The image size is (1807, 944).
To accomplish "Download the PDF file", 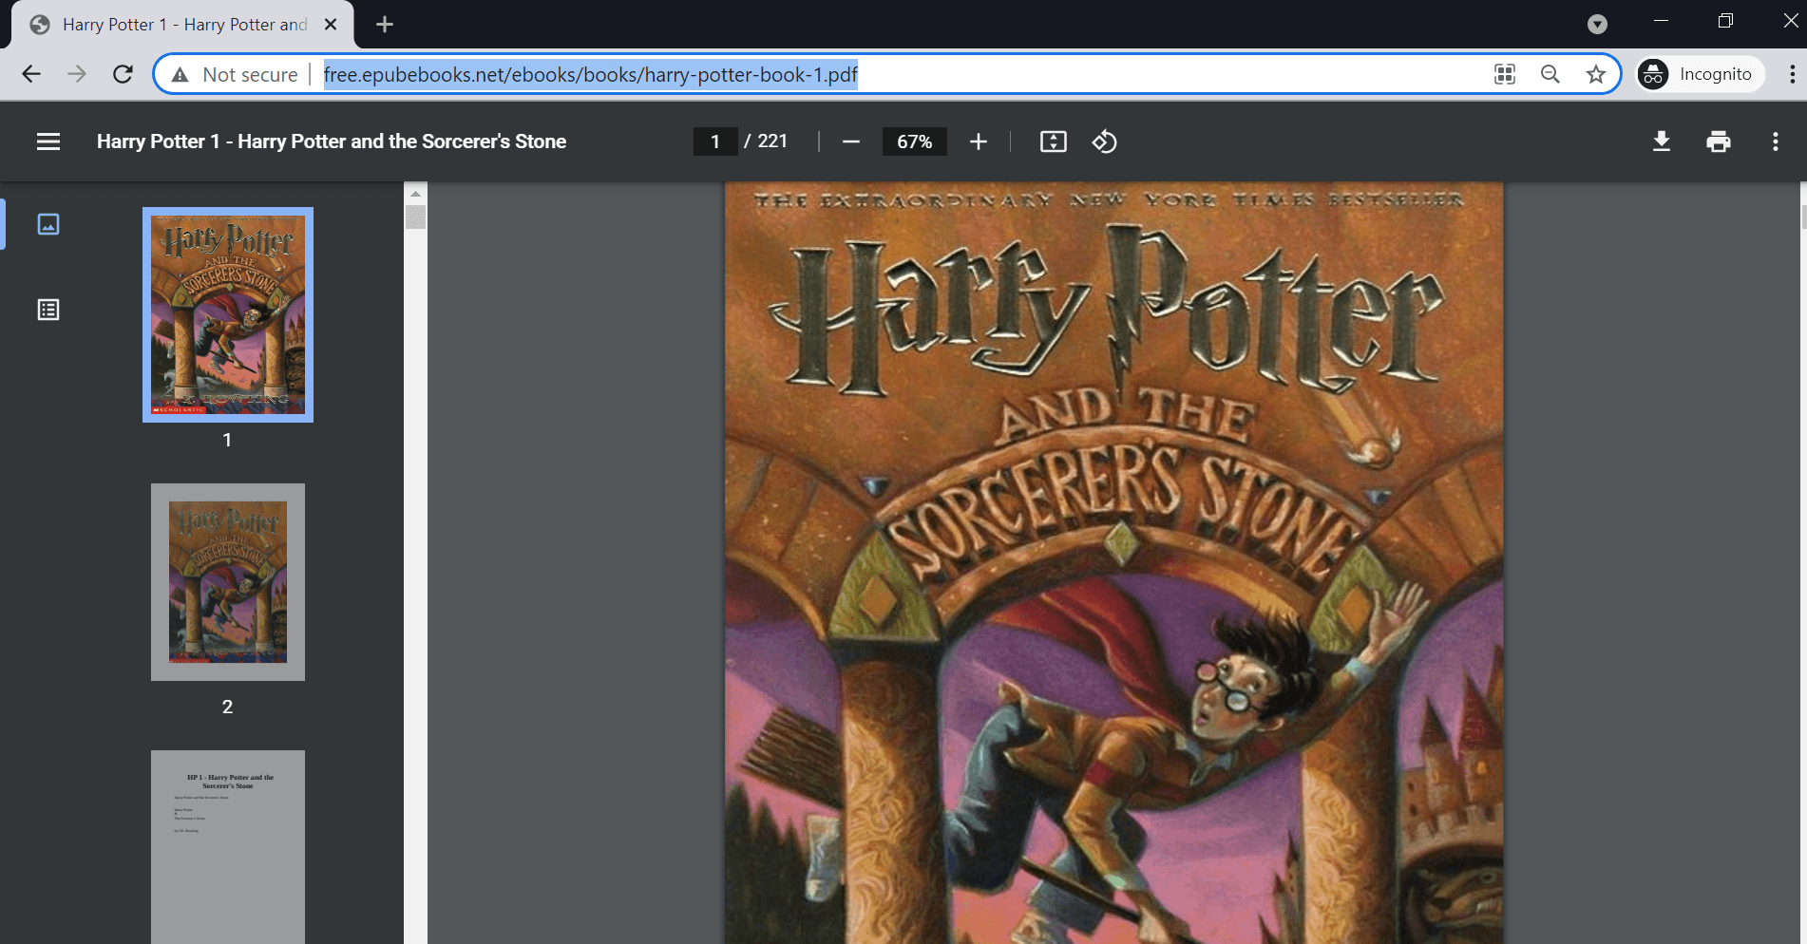I will (1661, 142).
